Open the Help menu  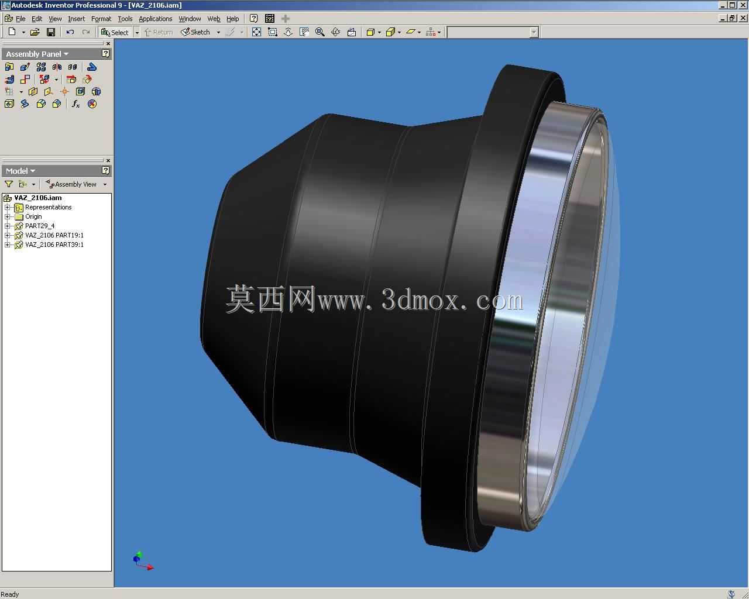[x=233, y=19]
